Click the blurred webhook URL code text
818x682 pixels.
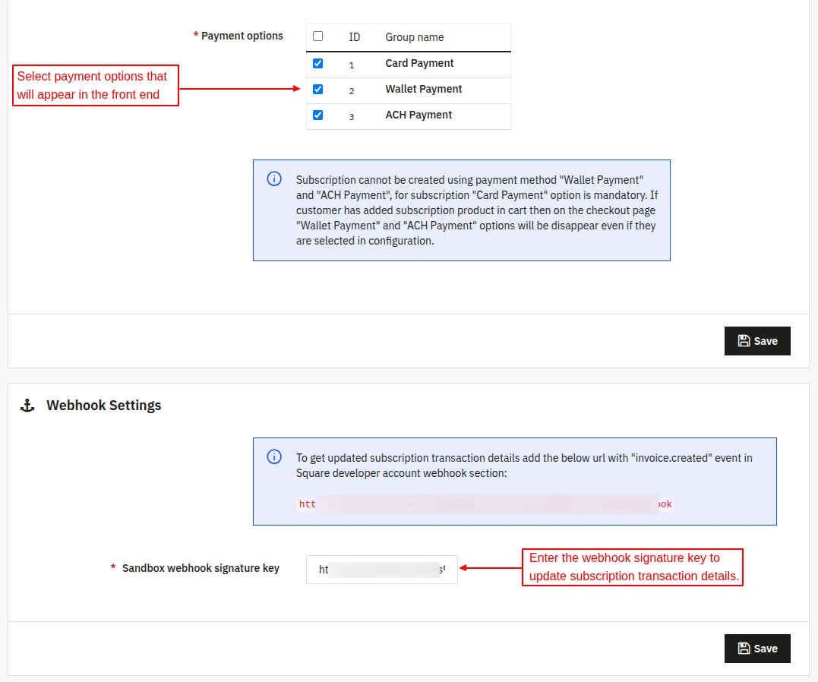coord(485,504)
